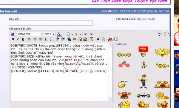Click the insert link globe icon
The image size is (179, 108).
coord(69,39)
